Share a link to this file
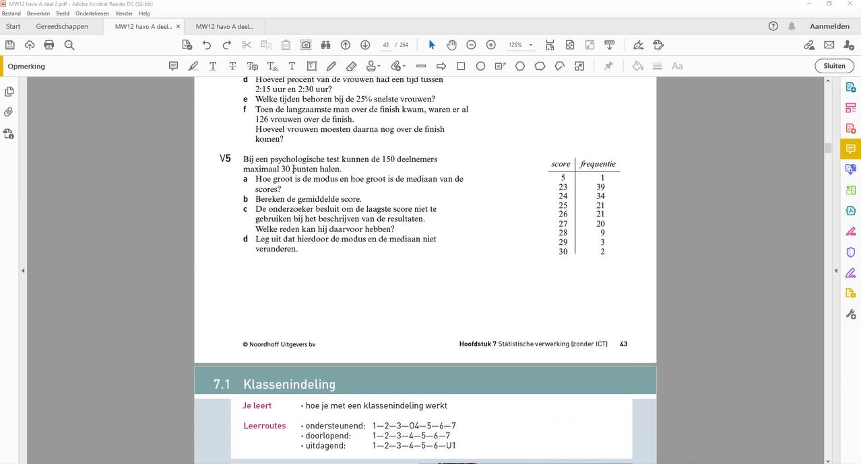This screenshot has width=861, height=464. (x=809, y=45)
